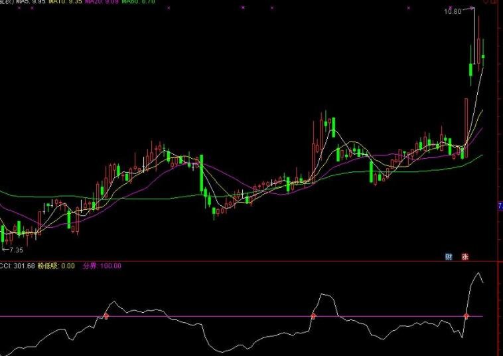Click the first red buy arrow on CCI
Screen dimensions: 503x356
click(106, 316)
